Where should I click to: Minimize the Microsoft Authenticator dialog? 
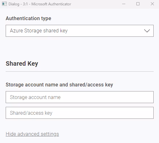(124, 4)
